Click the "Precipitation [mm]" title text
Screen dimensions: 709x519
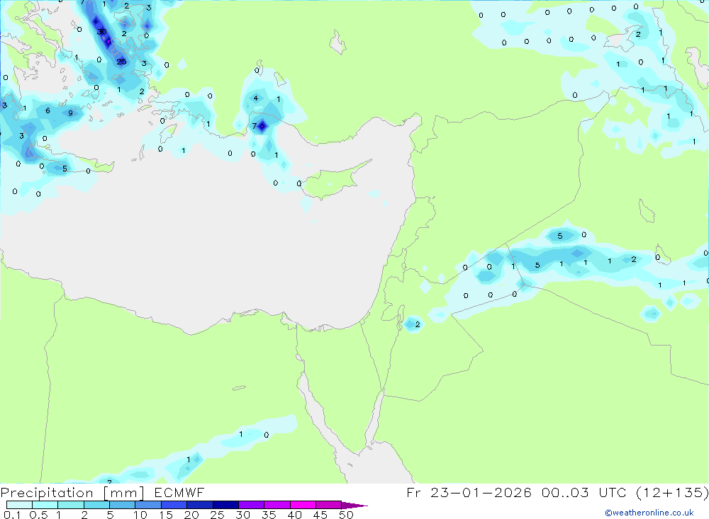pos(72,493)
